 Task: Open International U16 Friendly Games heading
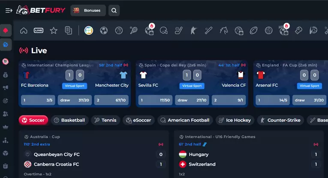[x=220, y=137]
